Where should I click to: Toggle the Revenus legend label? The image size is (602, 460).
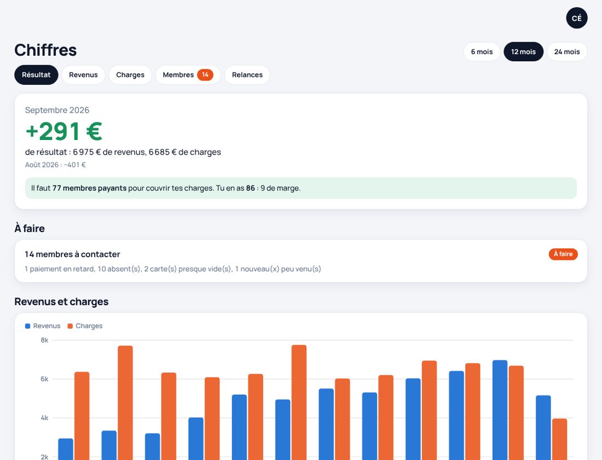click(x=47, y=326)
